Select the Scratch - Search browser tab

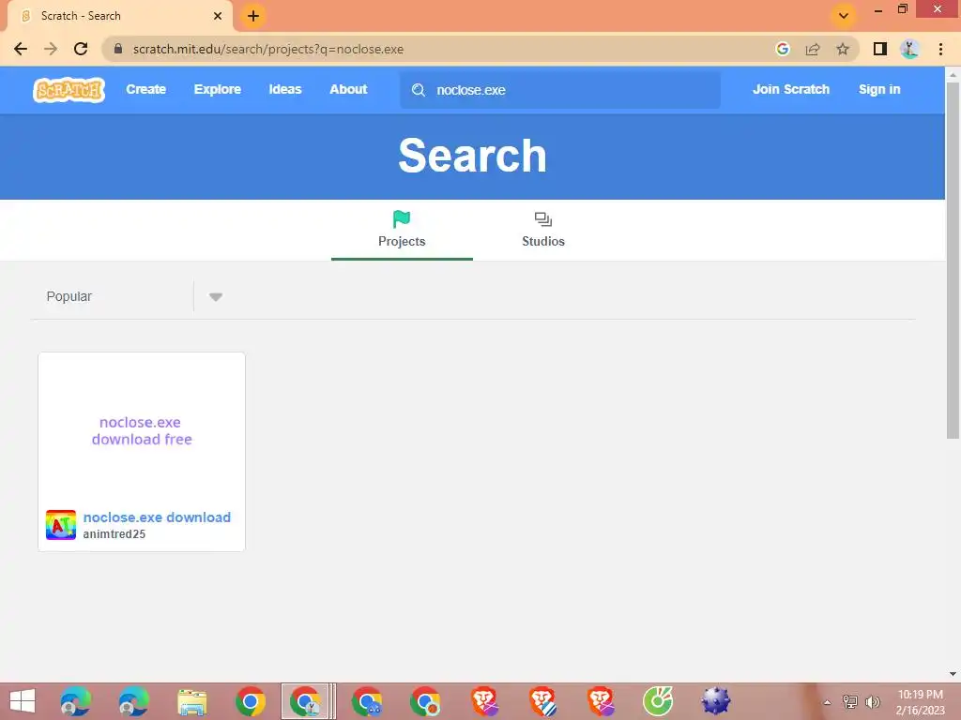(119, 16)
